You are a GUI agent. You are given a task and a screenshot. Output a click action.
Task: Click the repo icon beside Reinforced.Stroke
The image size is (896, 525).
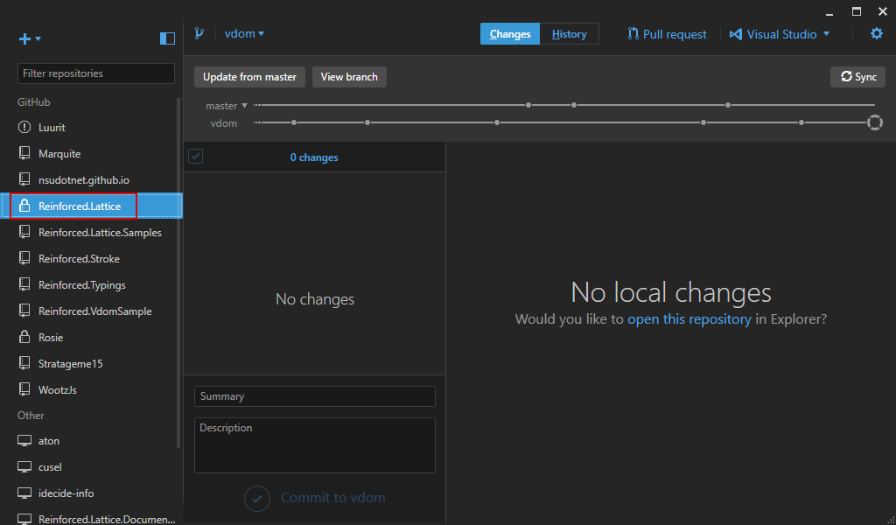tap(24, 258)
